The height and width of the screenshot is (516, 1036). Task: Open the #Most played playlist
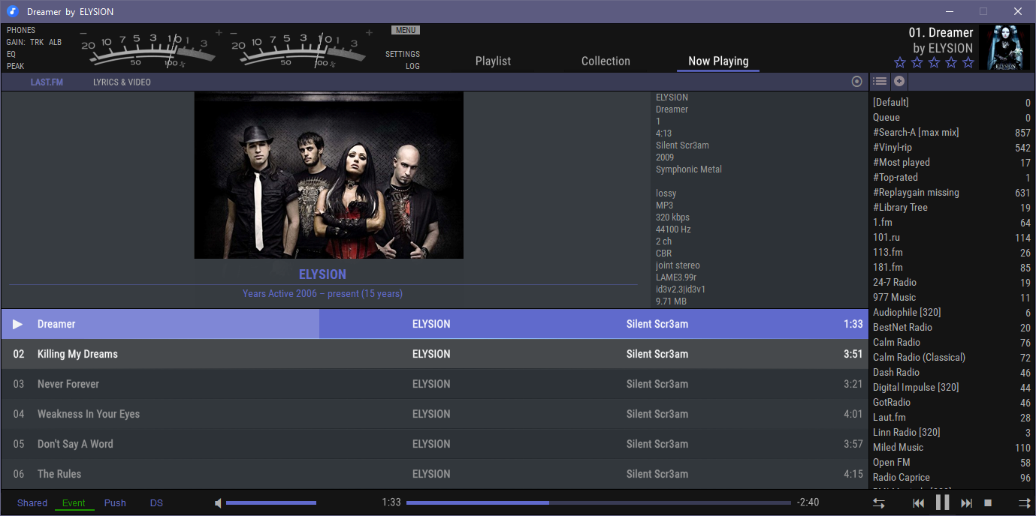(x=952, y=163)
